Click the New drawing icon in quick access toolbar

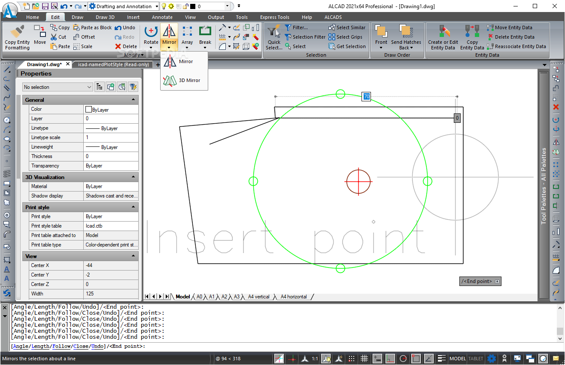coord(27,6)
